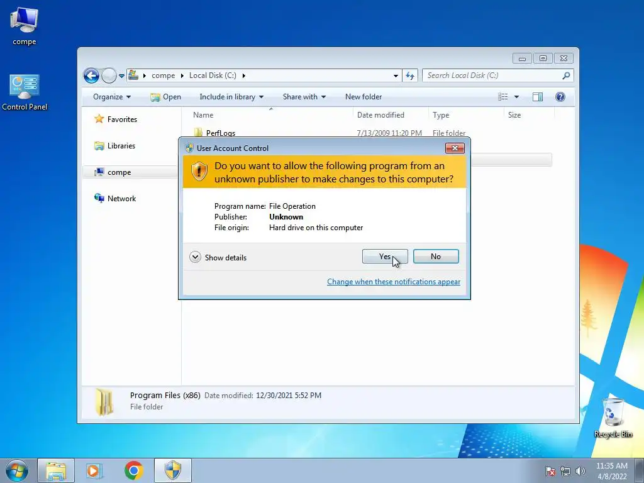Launch Google Chrome from taskbar
This screenshot has width=644, height=483.
[x=134, y=470]
